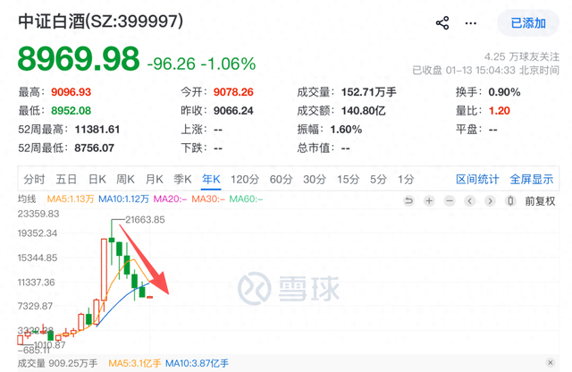
Task: Click the 中证白酒(SZ:399997) title
Action: coord(101,21)
